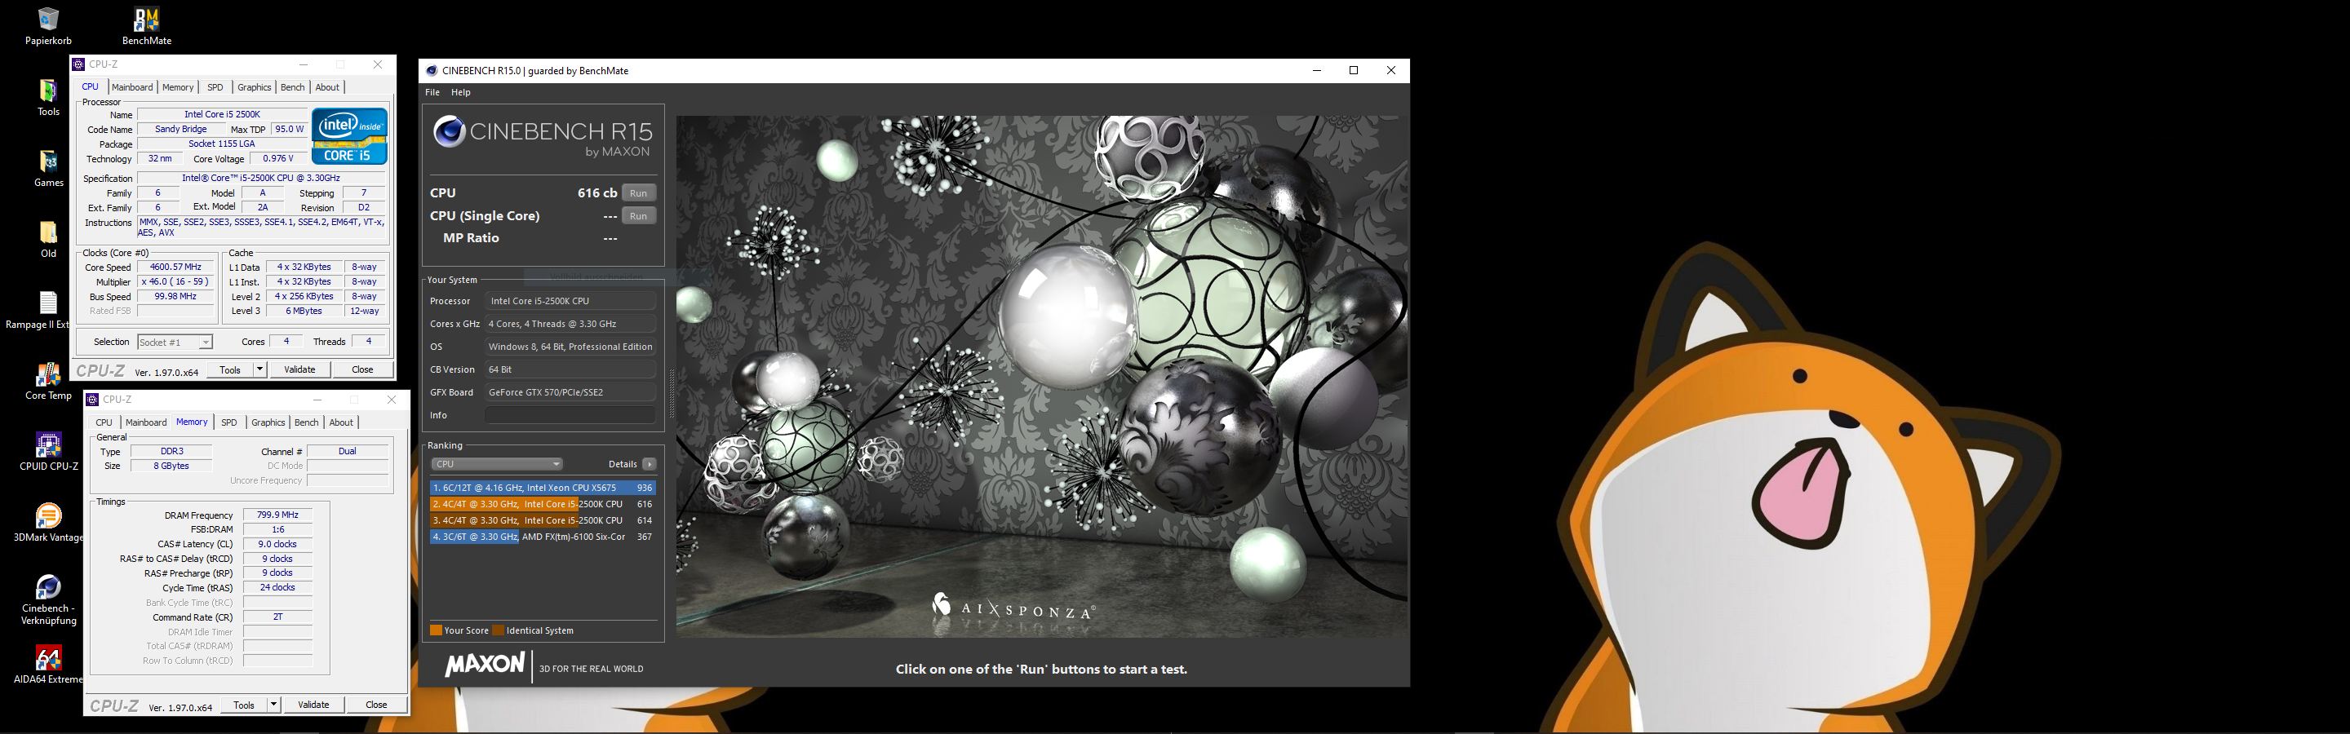Viewport: 2350px width, 734px height.
Task: Click the Details arrow button in Ranking
Action: click(650, 463)
